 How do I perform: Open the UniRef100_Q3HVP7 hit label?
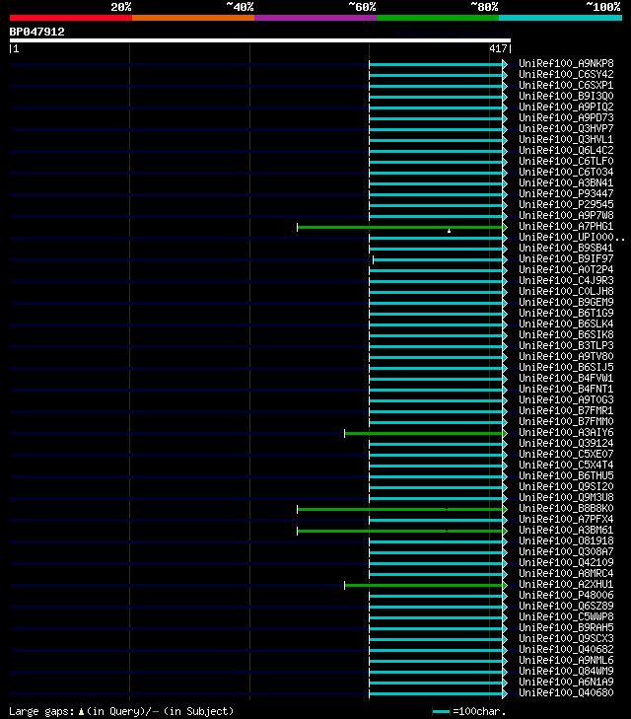(566, 128)
